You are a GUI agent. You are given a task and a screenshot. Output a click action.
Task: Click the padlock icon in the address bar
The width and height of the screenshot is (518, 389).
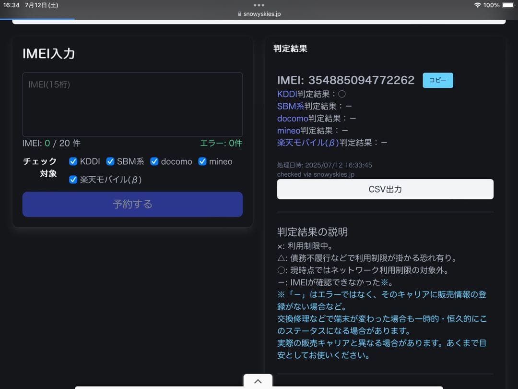tap(239, 14)
